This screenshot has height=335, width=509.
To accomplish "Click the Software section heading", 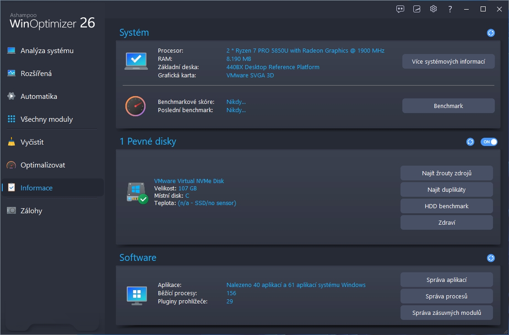I will pyautogui.click(x=138, y=258).
